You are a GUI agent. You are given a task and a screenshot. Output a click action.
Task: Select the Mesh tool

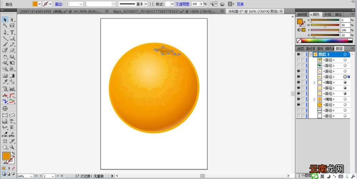(5, 76)
